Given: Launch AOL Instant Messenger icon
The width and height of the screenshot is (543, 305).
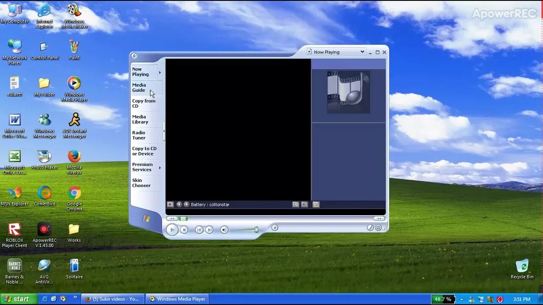Looking at the screenshot, I should coord(74,125).
